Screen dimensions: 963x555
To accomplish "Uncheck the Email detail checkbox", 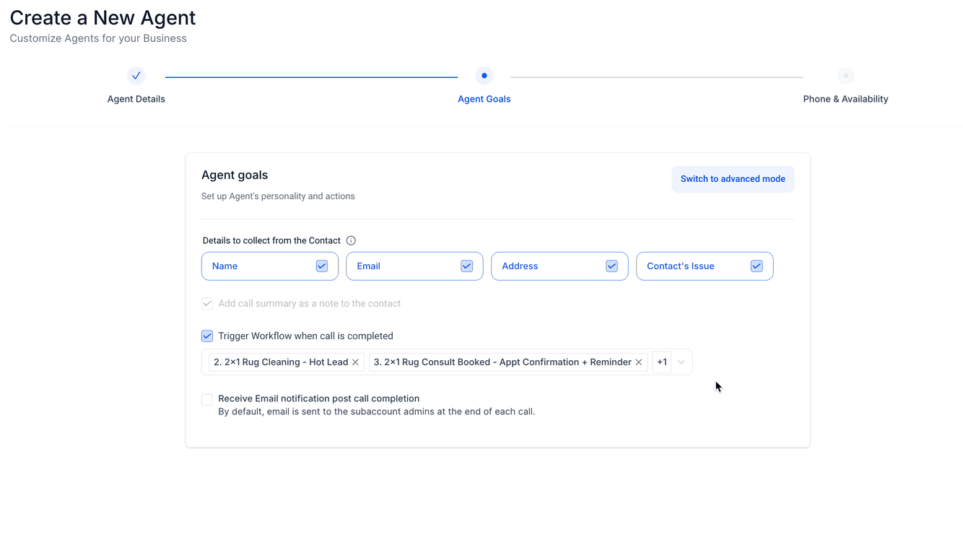I will click(x=467, y=266).
